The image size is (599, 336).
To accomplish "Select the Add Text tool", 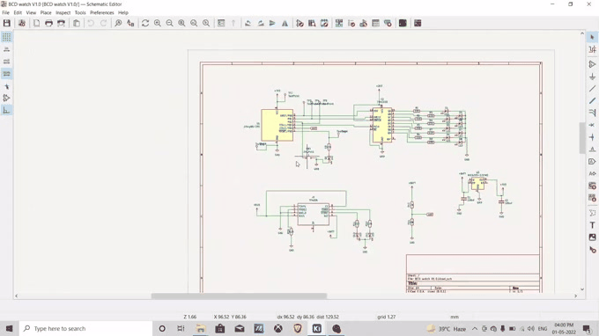I will 592,225.
